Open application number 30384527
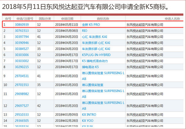186x129 pixels. 22,49
